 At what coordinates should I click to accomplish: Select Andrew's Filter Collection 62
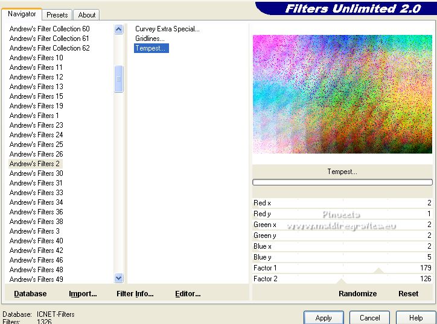click(x=49, y=48)
